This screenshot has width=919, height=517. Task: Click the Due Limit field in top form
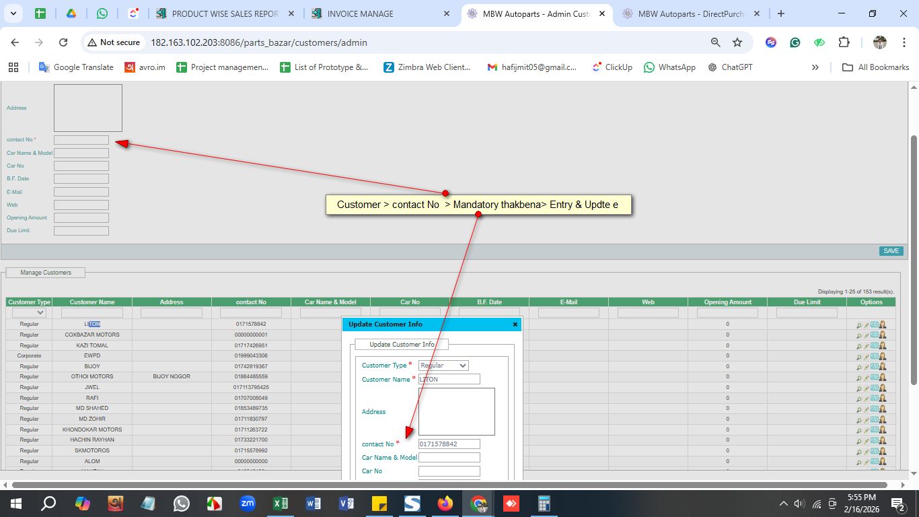click(x=81, y=231)
